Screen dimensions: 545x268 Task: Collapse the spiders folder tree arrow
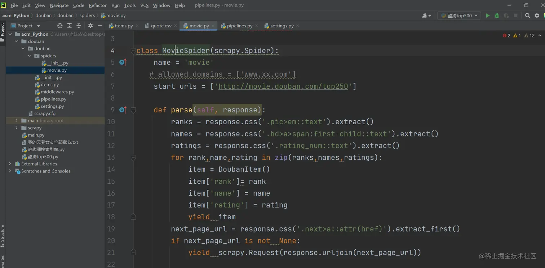(30, 56)
